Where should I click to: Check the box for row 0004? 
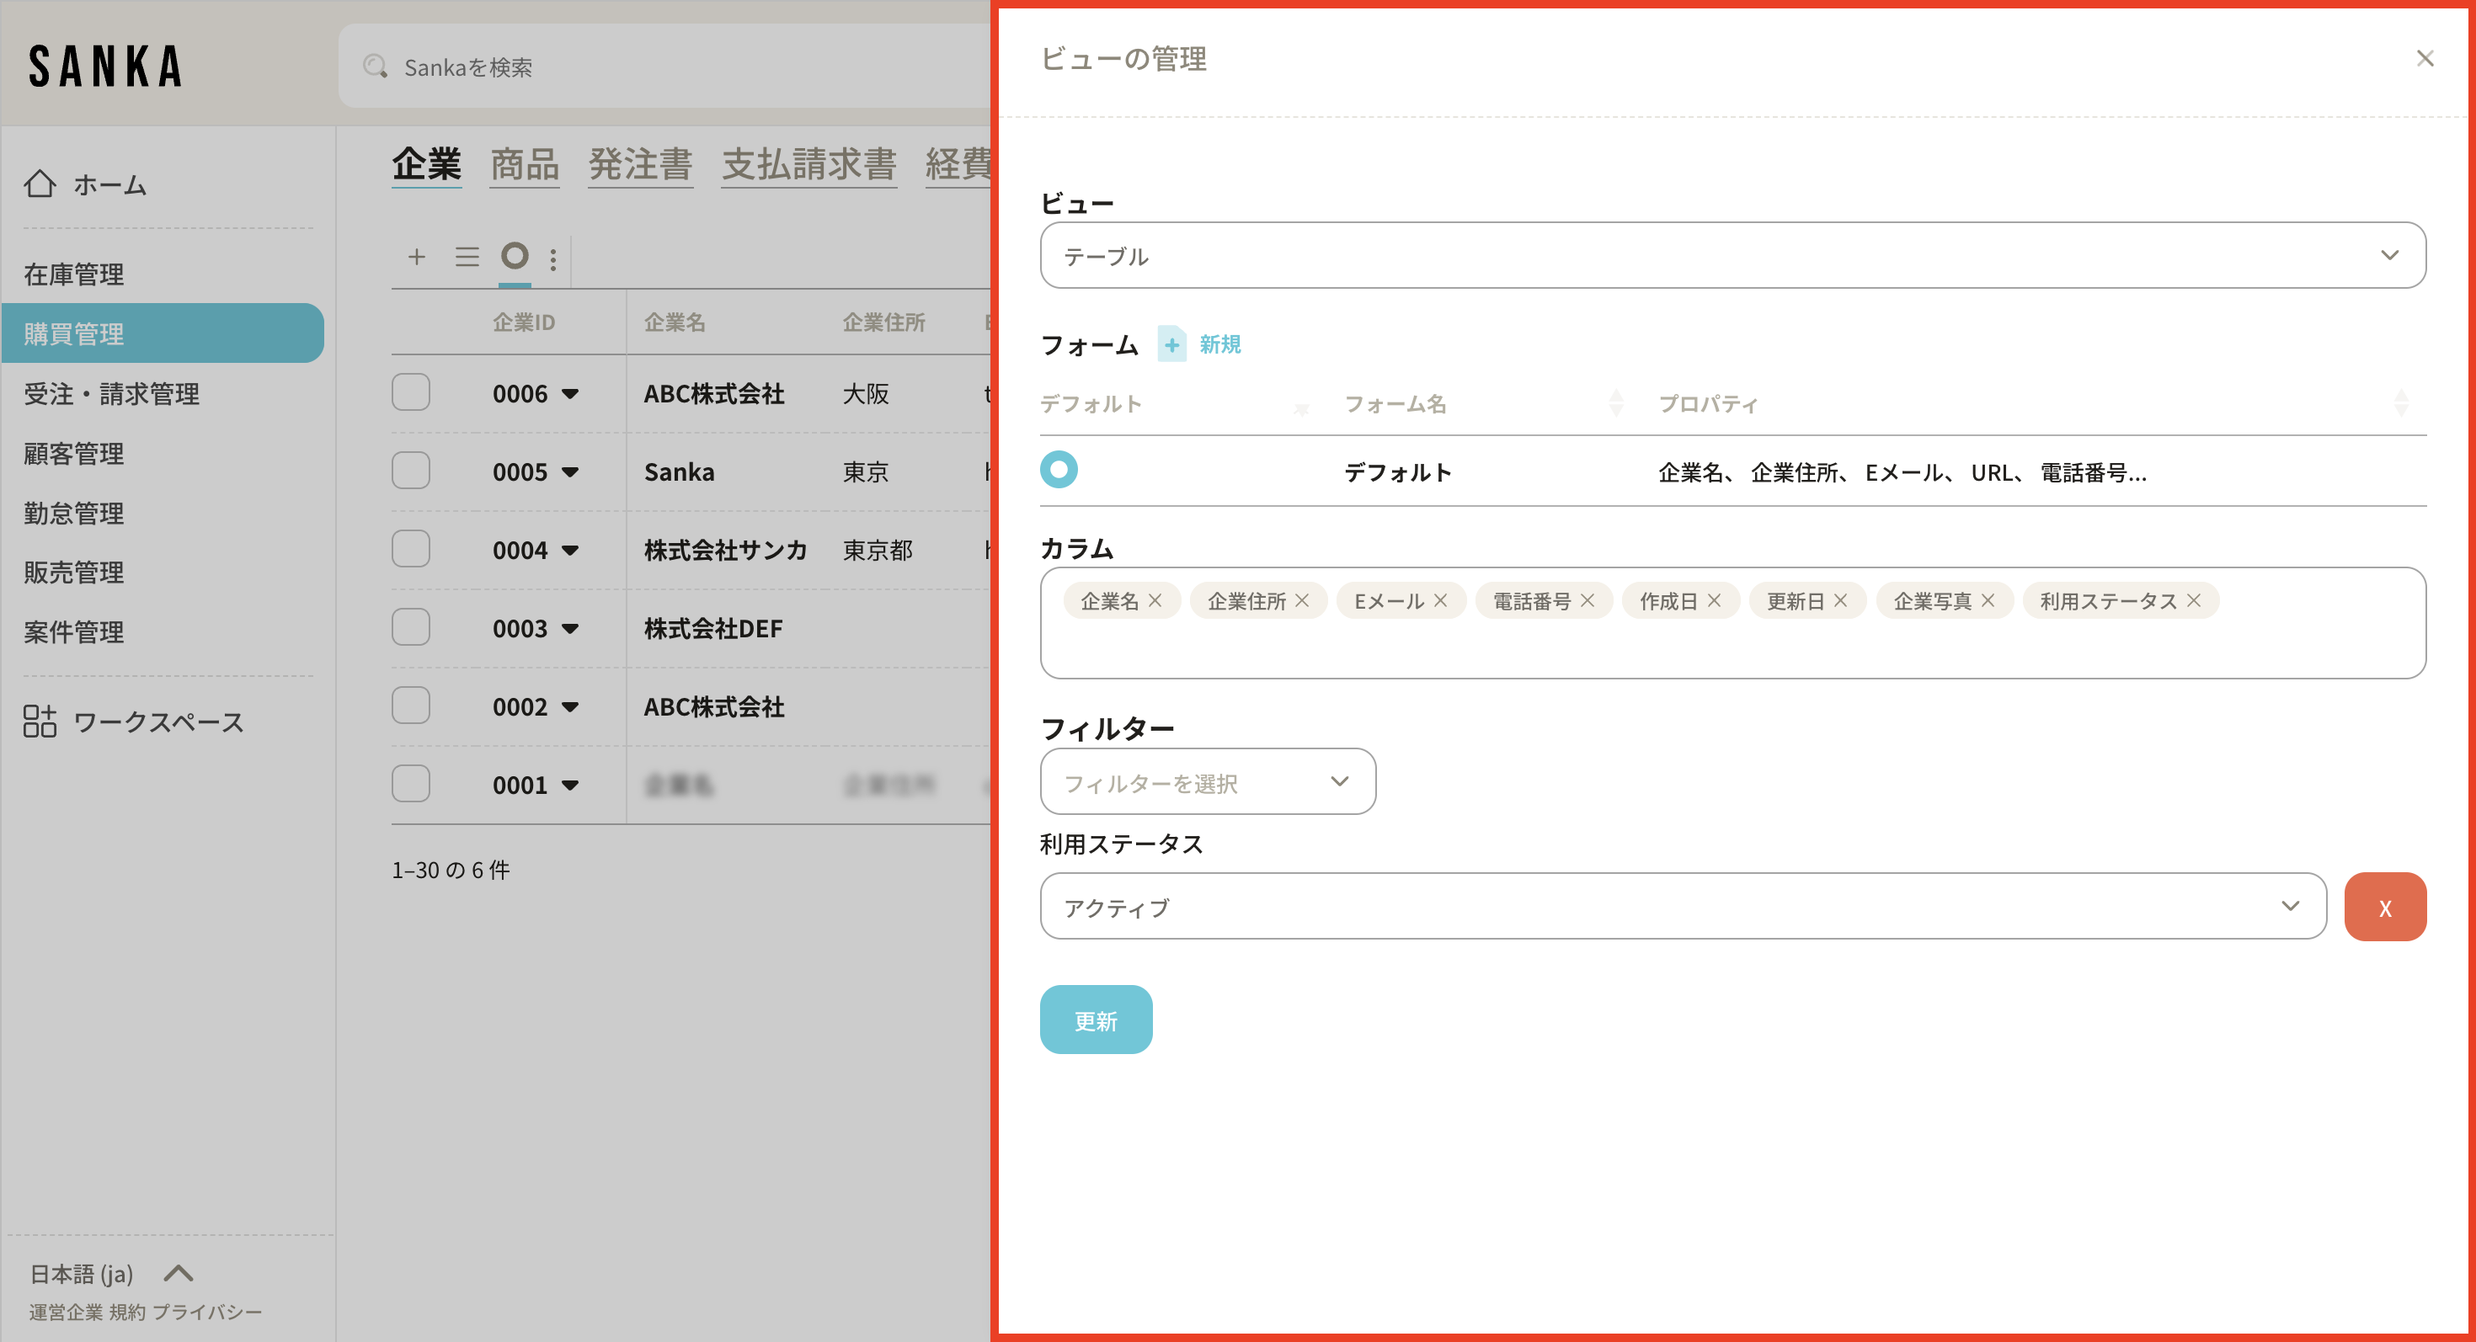(410, 549)
